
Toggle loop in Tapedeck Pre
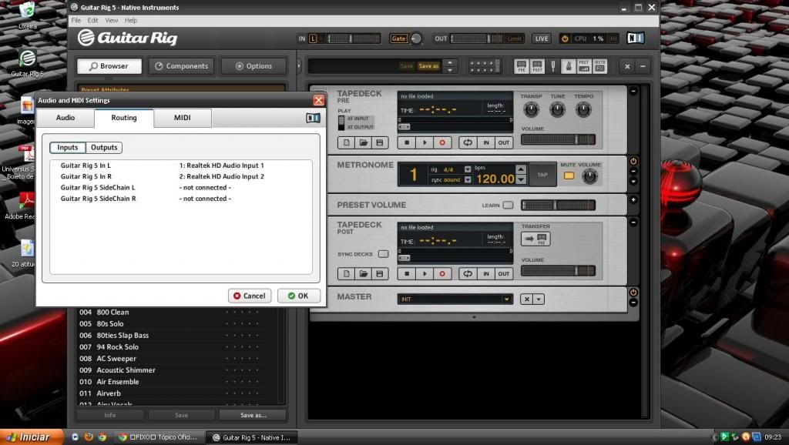(x=468, y=142)
